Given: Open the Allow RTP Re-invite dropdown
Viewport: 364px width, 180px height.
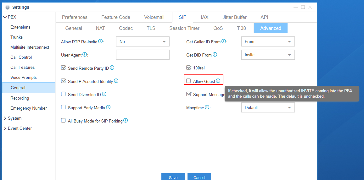Looking at the screenshot, I should pos(143,42).
